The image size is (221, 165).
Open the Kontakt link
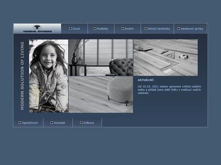pyautogui.click(x=60, y=123)
